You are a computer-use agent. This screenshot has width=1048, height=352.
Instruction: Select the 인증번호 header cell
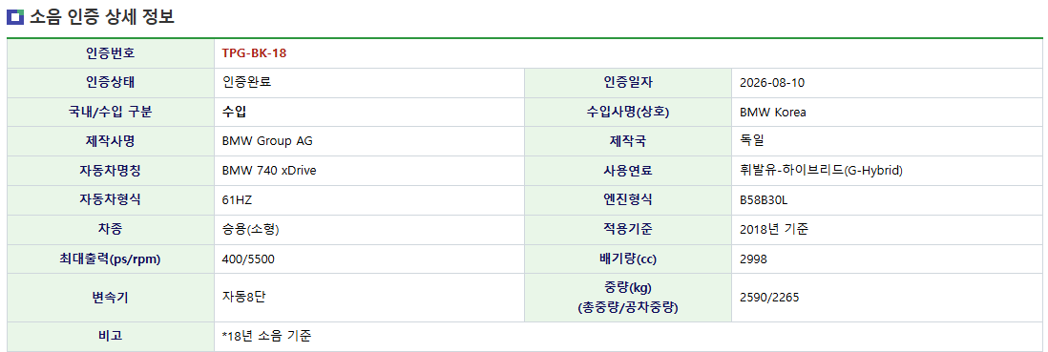tap(111, 53)
